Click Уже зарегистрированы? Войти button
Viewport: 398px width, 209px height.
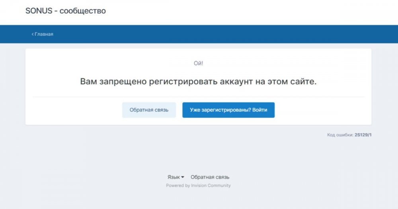tap(228, 110)
